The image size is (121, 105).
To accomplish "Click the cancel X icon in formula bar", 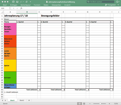I will coord(13,8).
